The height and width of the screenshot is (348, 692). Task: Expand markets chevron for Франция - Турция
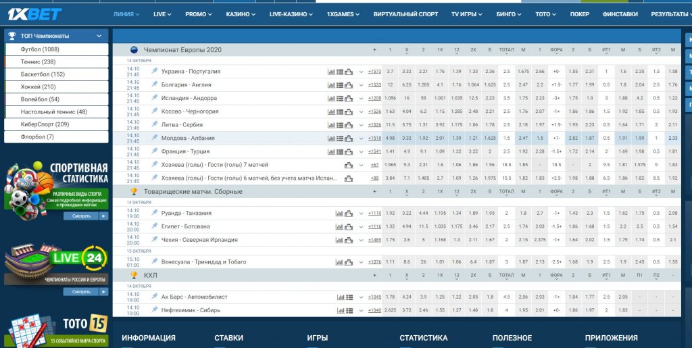[361, 152]
